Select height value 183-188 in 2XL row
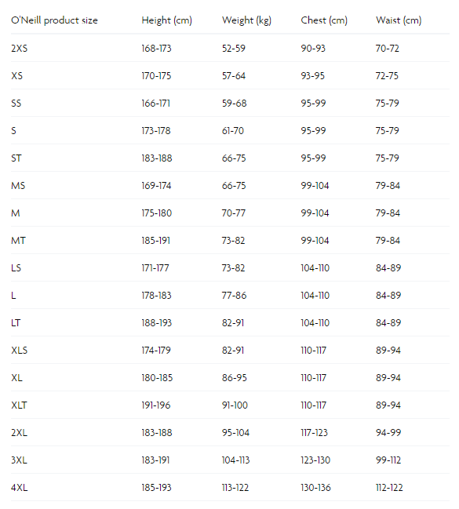Screen dimensions: 459x509 click(x=157, y=433)
